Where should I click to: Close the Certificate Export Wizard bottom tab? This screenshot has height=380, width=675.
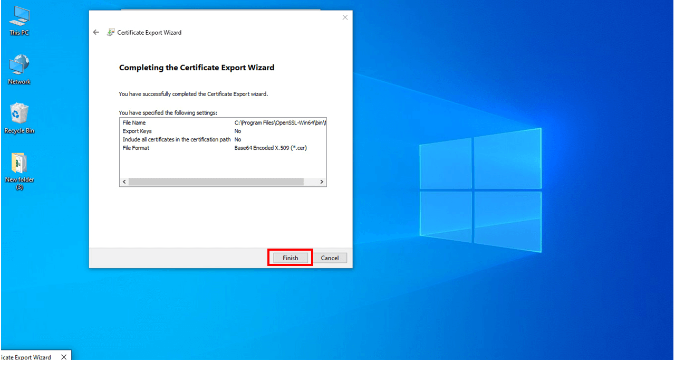64,357
